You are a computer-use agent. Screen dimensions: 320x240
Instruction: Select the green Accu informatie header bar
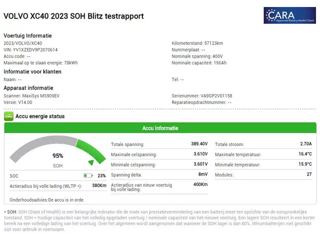(160, 128)
